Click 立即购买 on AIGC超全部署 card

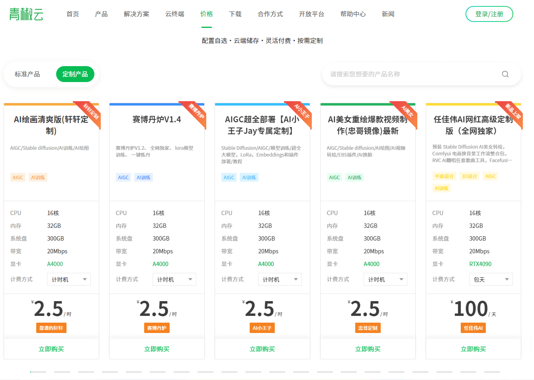point(262,349)
